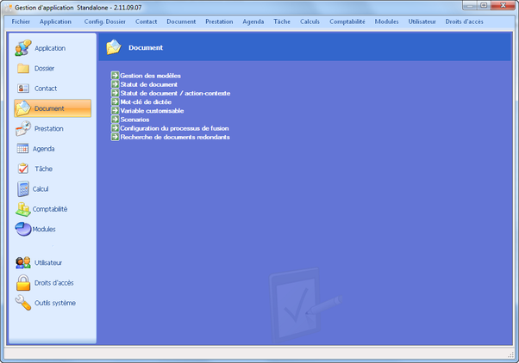Open Configuration du processus de fusion
519x363 pixels.
tap(174, 128)
